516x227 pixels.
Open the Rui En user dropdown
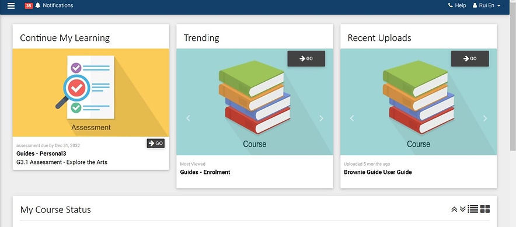(x=486, y=6)
